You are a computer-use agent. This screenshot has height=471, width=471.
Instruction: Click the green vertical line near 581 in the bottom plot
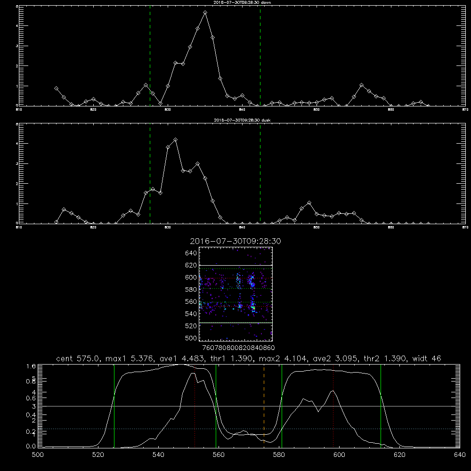[282, 406]
